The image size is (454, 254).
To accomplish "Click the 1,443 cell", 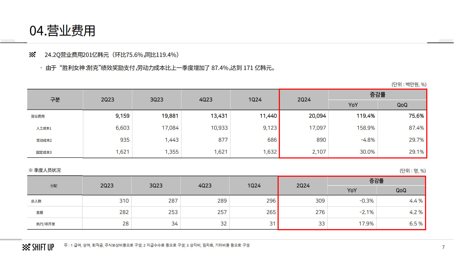I will [172, 140].
